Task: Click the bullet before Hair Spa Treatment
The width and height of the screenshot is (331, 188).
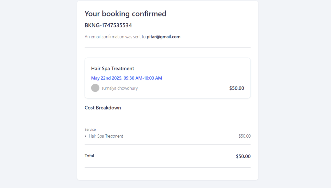Action: [x=85, y=136]
